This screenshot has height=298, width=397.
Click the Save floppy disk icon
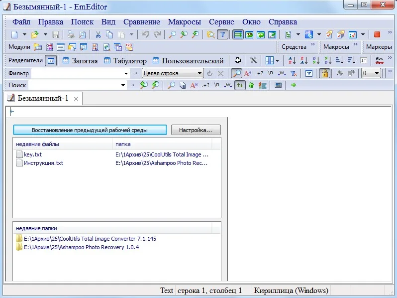56,34
